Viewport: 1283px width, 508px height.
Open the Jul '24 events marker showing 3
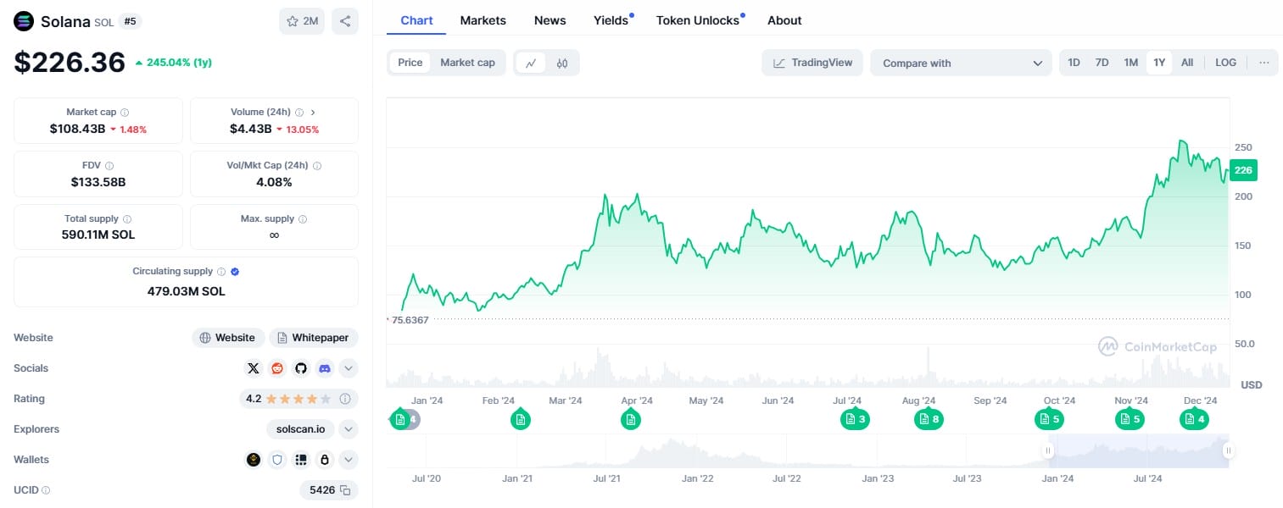click(x=855, y=419)
